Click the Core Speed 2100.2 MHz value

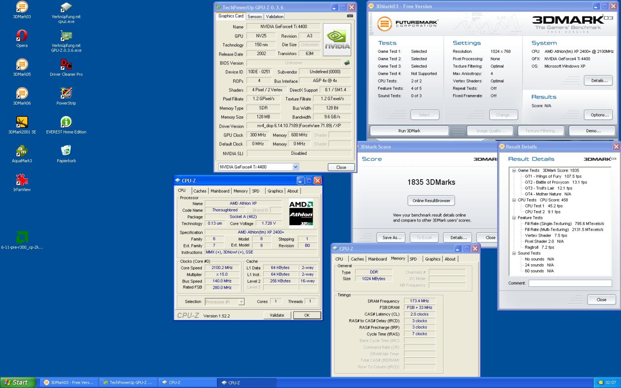222,268
